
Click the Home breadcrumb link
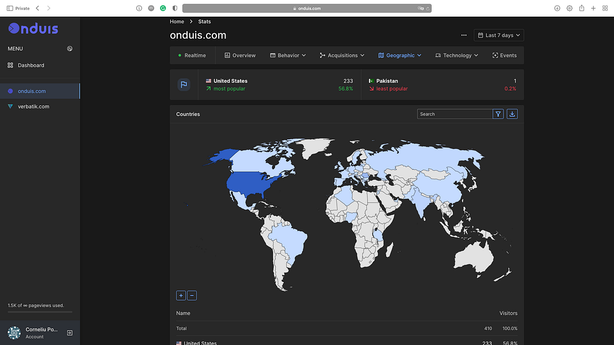tap(177, 21)
